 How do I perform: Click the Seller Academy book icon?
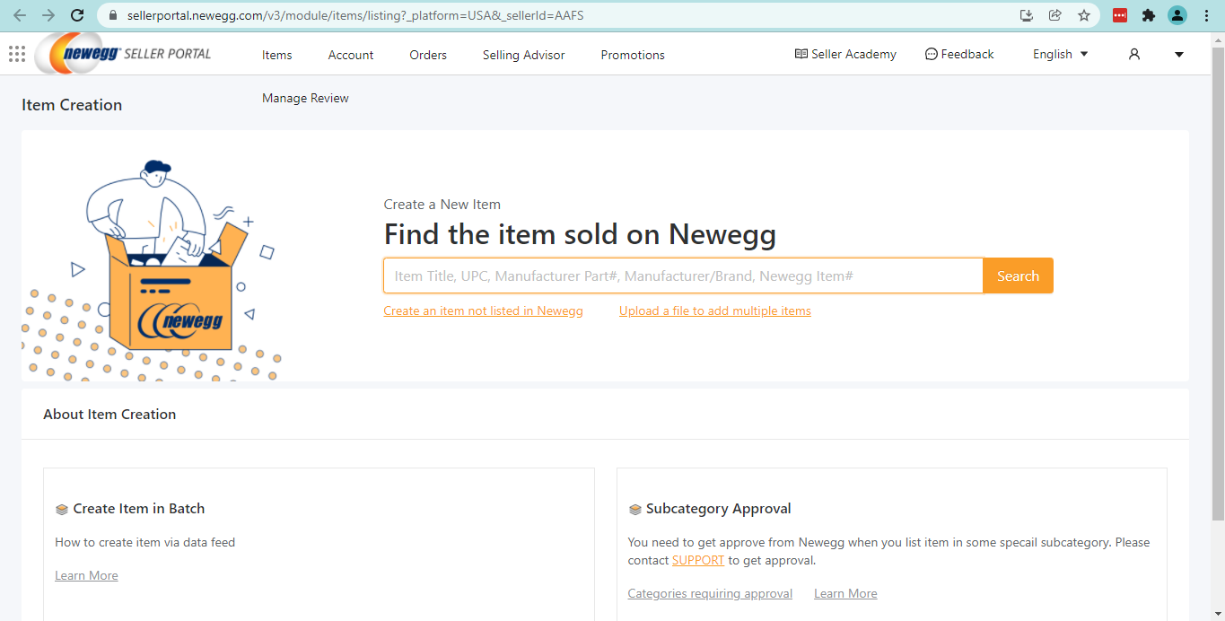coord(801,54)
